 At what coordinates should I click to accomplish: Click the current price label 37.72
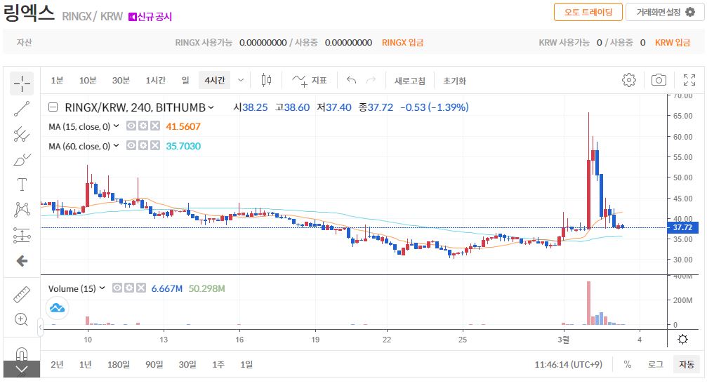(682, 227)
